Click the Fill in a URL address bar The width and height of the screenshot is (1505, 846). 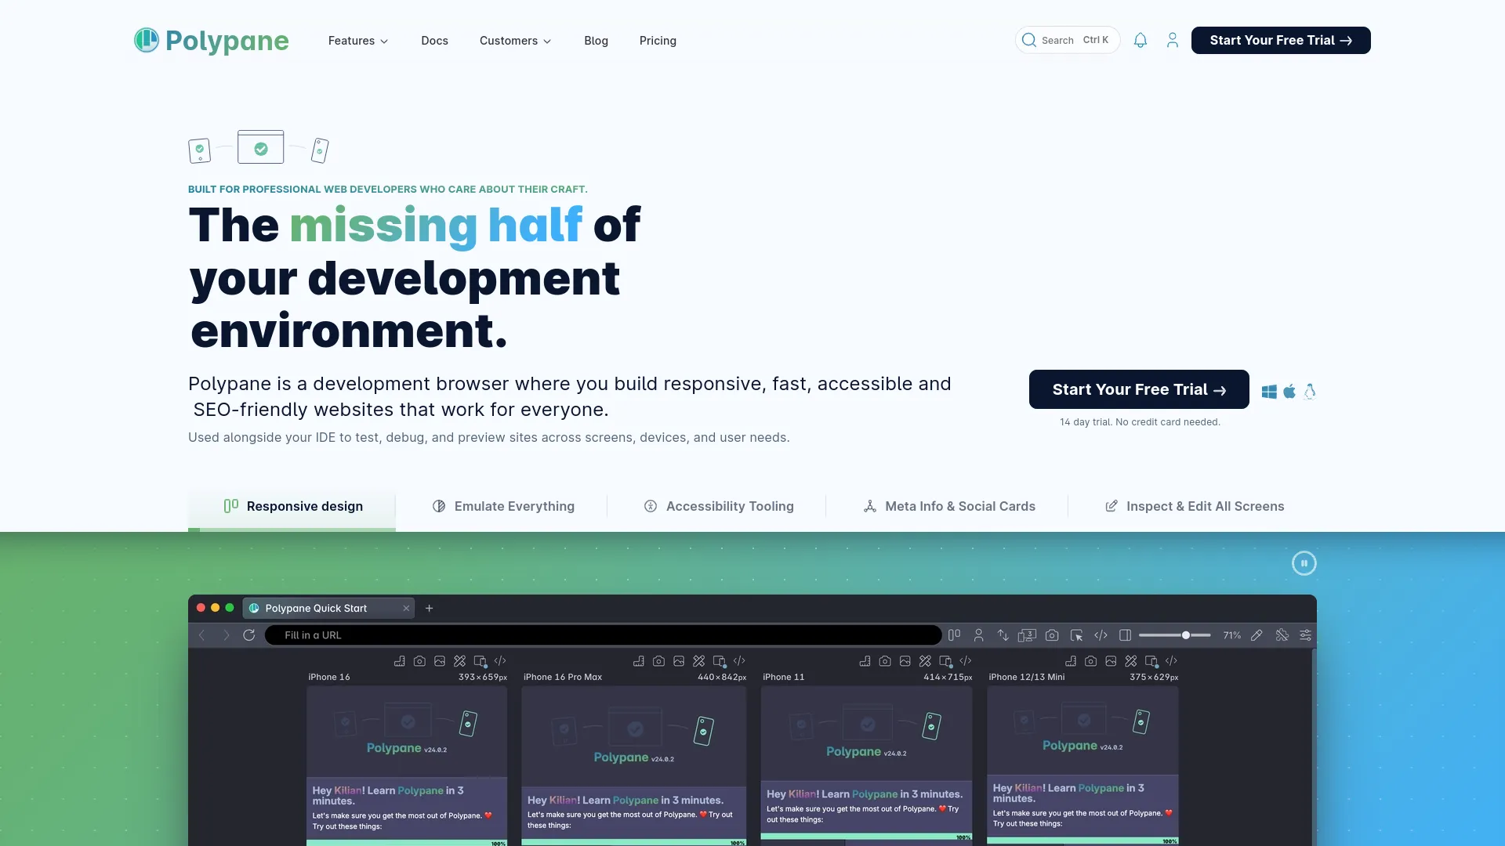604,635
